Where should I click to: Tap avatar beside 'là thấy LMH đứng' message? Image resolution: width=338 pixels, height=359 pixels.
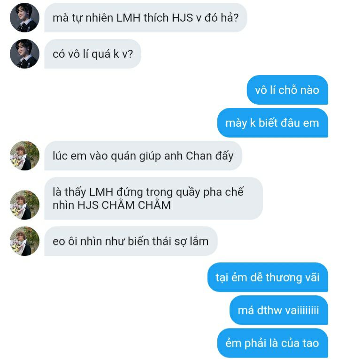24,205
